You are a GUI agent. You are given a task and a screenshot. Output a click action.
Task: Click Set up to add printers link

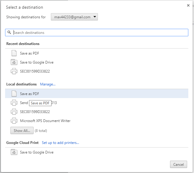click(x=60, y=143)
